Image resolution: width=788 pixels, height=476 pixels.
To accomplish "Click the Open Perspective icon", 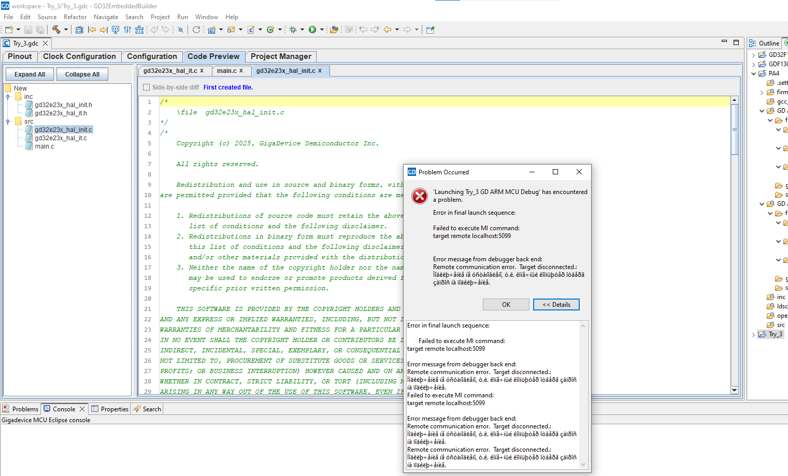I will (430, 29).
